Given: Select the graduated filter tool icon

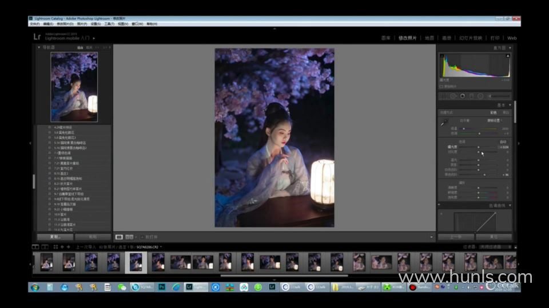Looking at the screenshot, I should point(472,96).
